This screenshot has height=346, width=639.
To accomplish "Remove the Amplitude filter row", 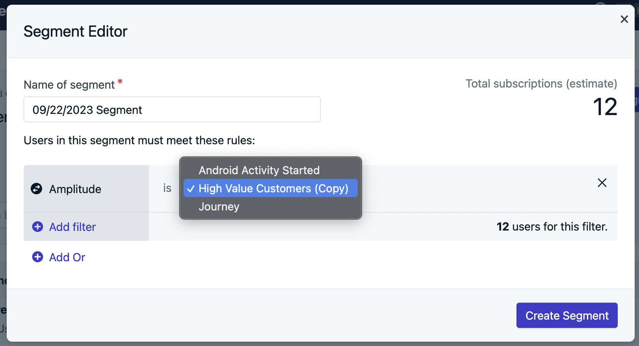I will [x=602, y=182].
